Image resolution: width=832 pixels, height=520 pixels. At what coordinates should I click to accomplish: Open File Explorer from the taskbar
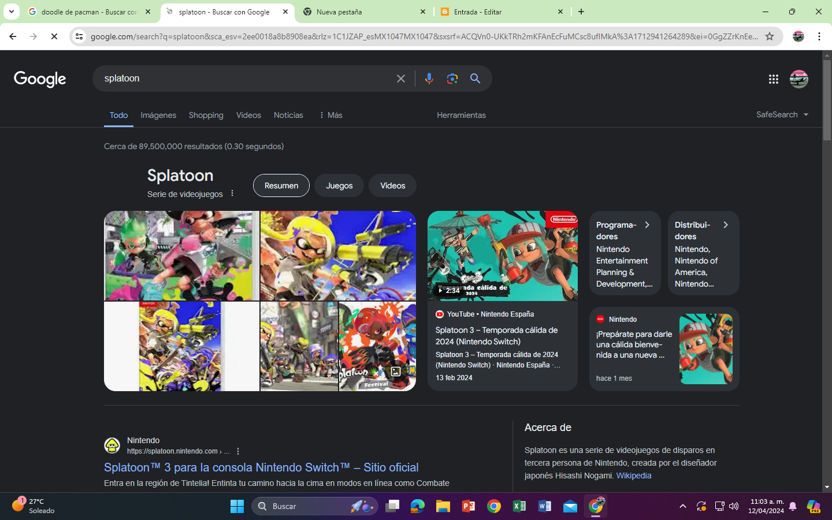click(x=443, y=506)
